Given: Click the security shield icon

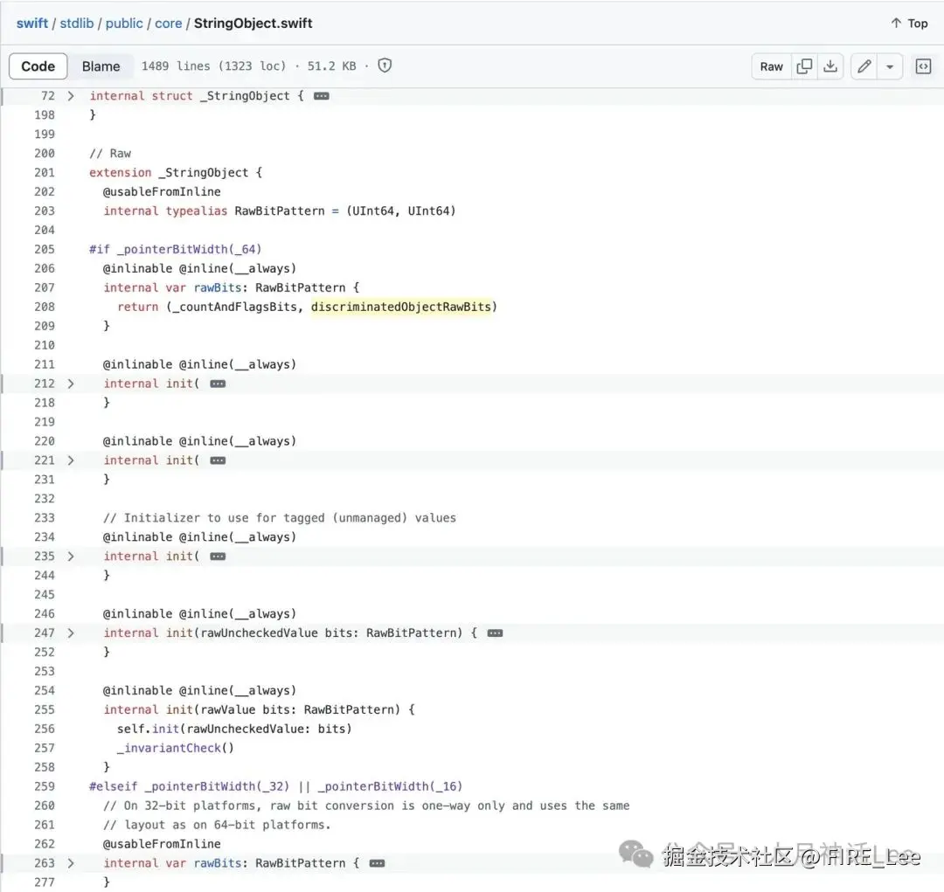Looking at the screenshot, I should tap(385, 66).
